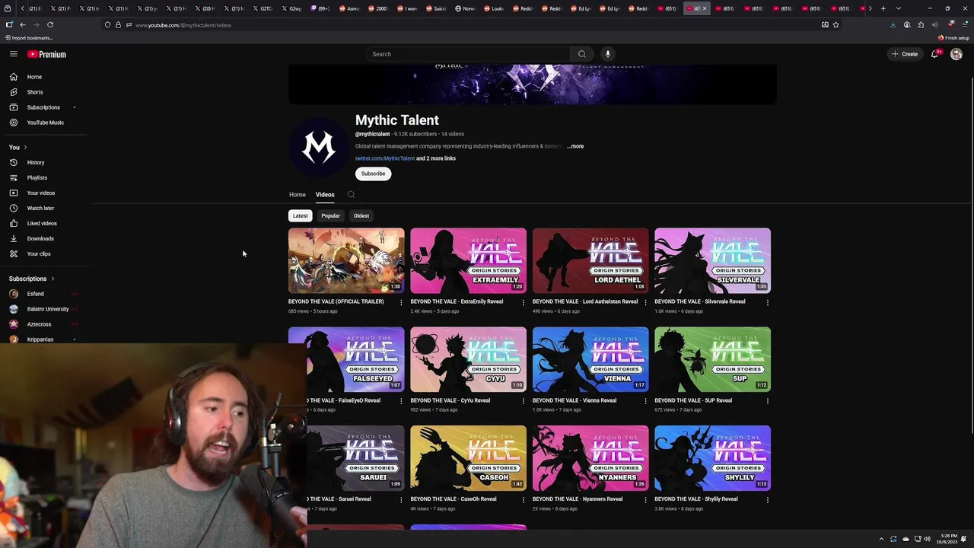
Task: Reload the page with the browser refresh icon
Action: coord(50,25)
